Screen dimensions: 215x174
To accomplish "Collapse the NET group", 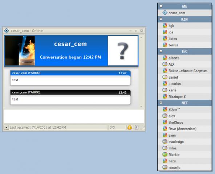I will coord(161,103).
